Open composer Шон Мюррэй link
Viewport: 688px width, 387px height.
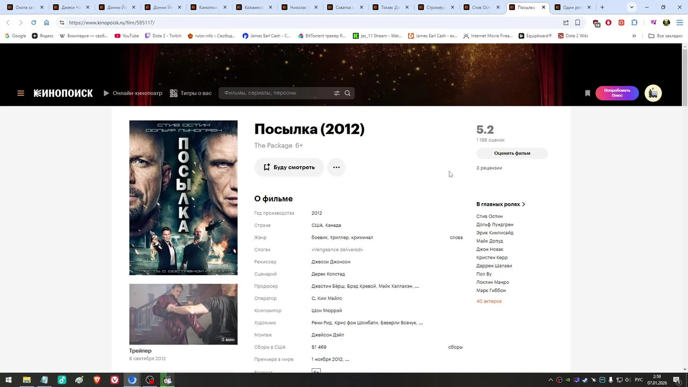pyautogui.click(x=326, y=311)
